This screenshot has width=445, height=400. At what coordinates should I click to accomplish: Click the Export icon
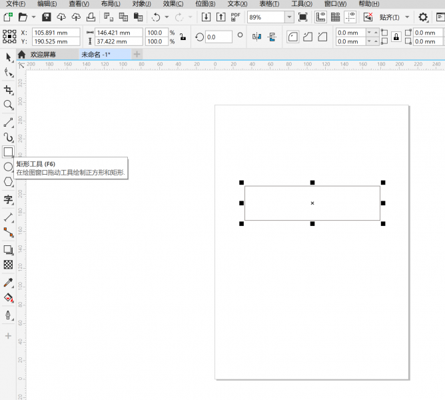pyautogui.click(x=221, y=17)
